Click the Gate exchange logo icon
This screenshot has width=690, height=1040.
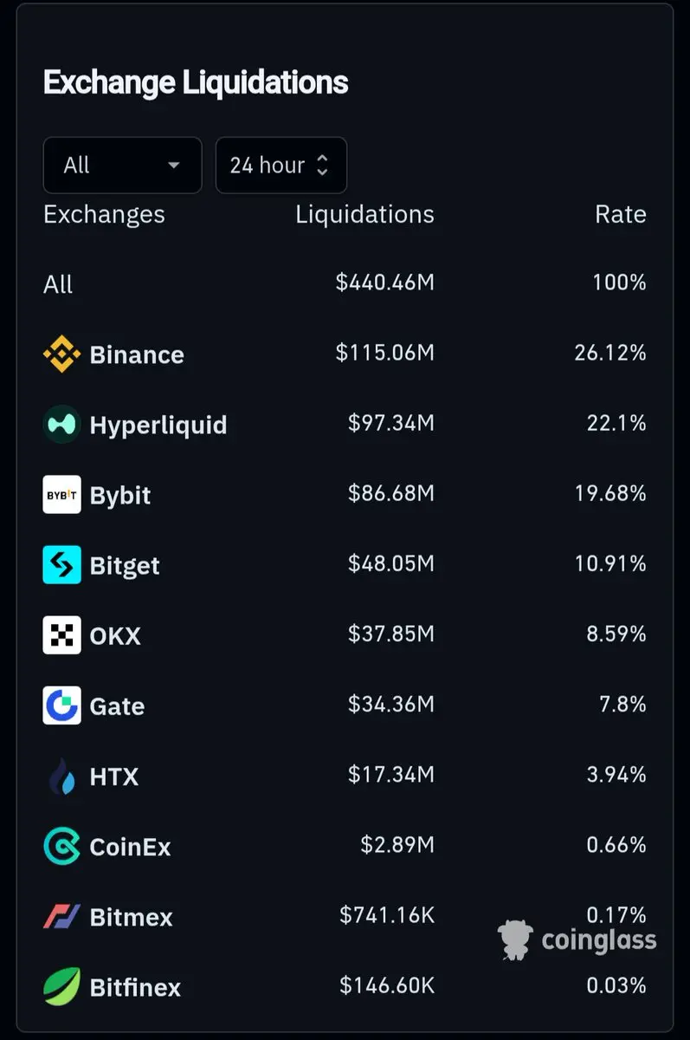(61, 705)
